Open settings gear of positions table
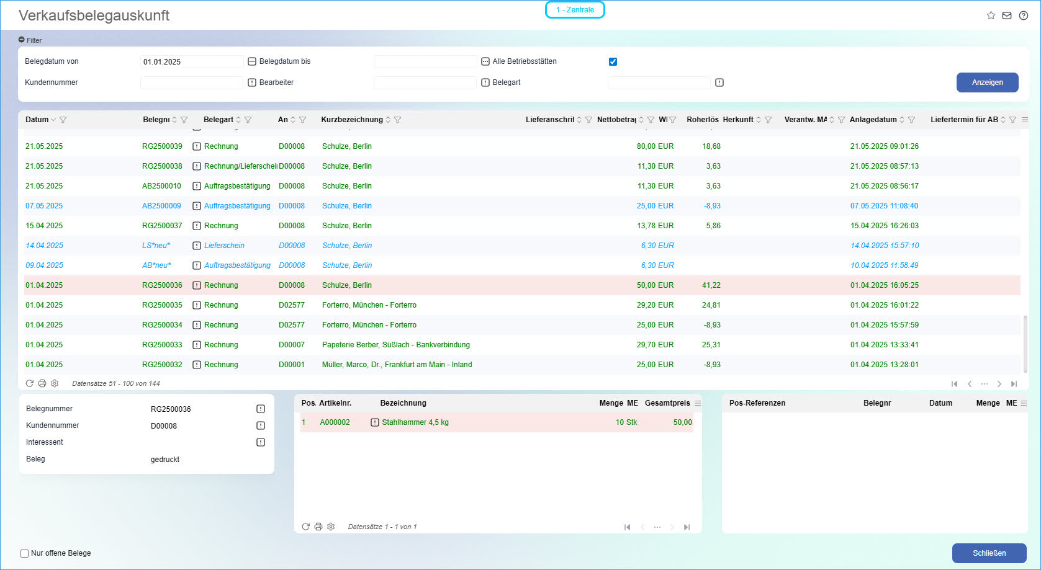 click(331, 527)
